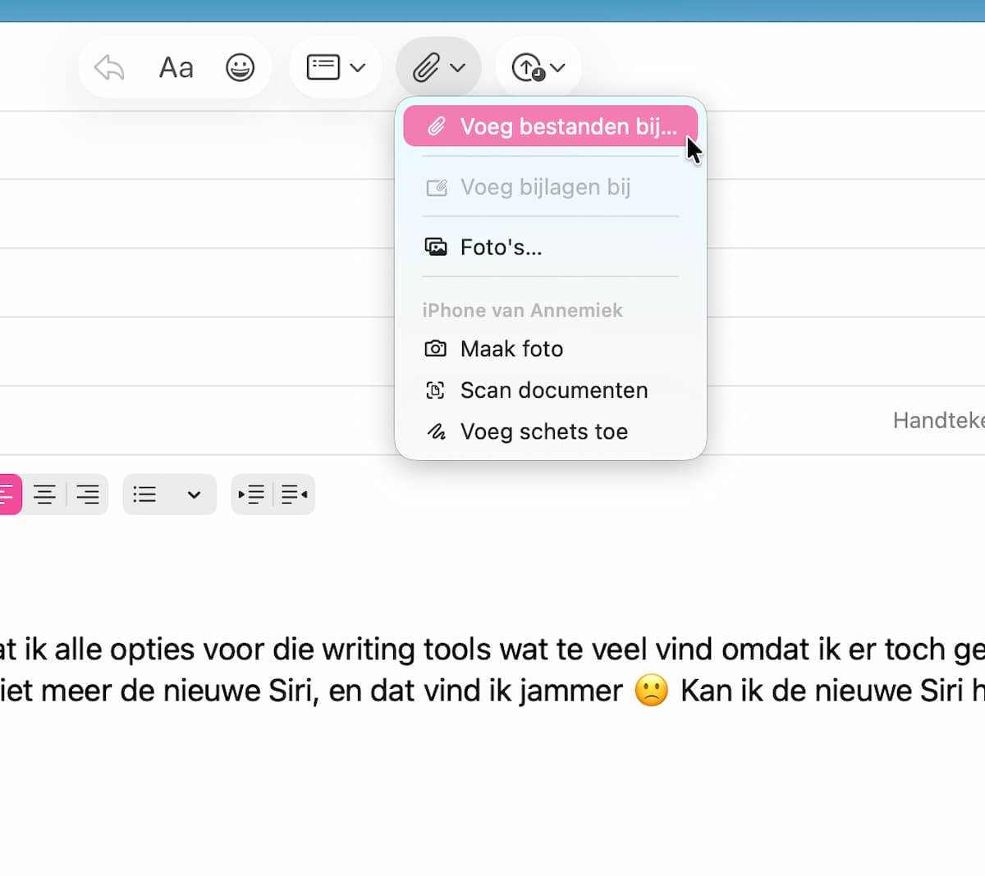
Task: Select Scan documenten in the attachment menu
Action: 553,390
